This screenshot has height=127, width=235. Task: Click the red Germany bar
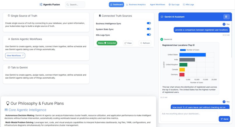(x=182, y=75)
